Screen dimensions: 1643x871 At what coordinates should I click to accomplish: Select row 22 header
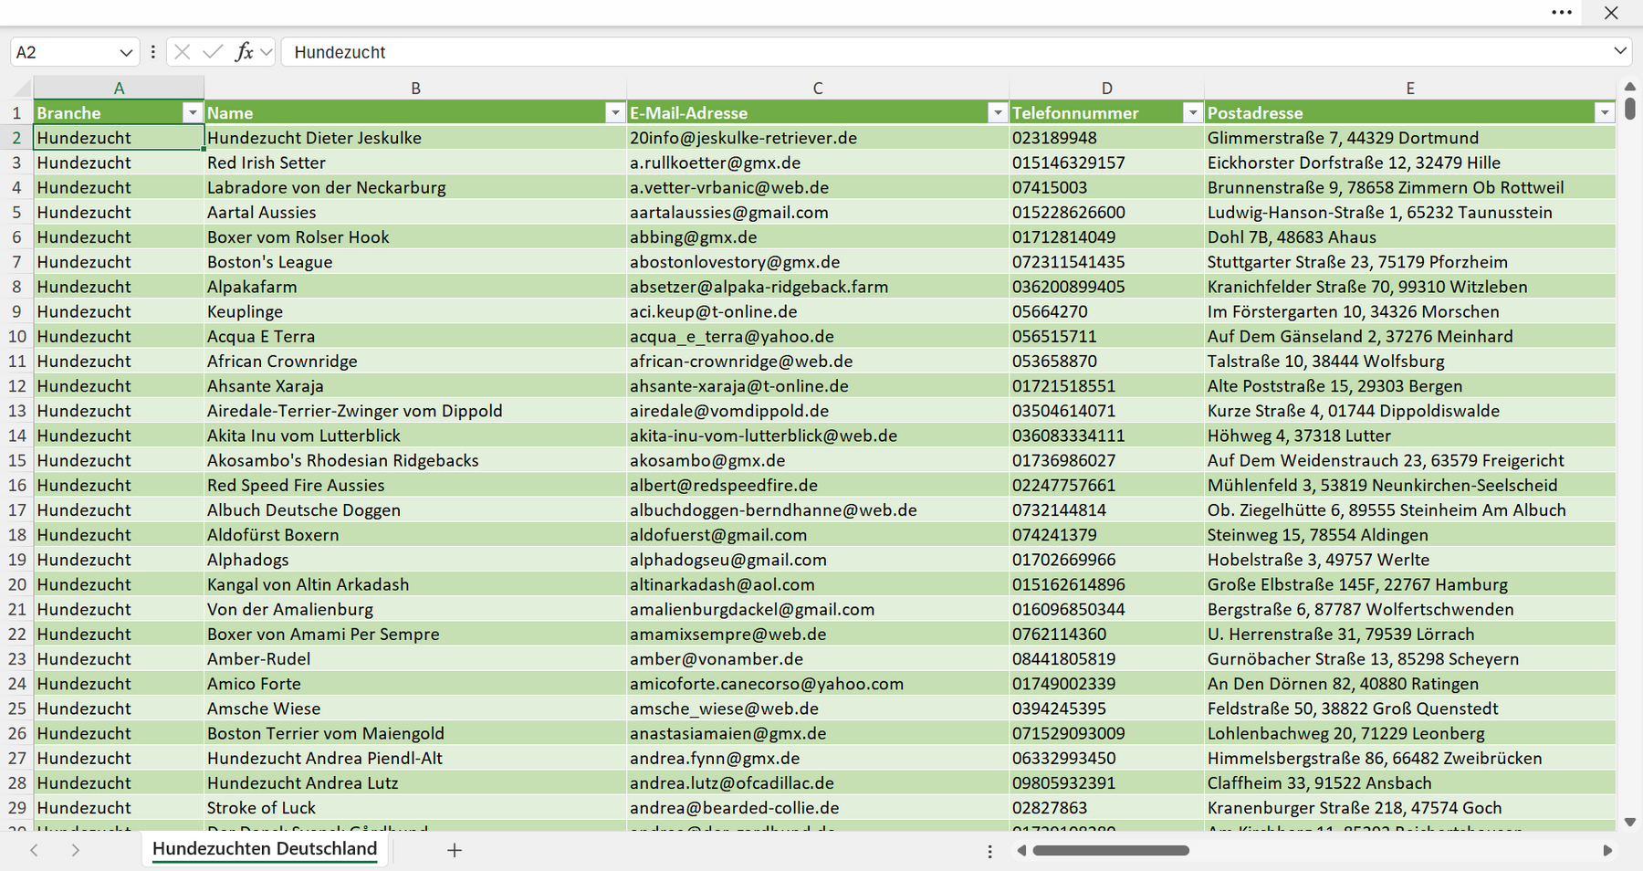(x=17, y=634)
